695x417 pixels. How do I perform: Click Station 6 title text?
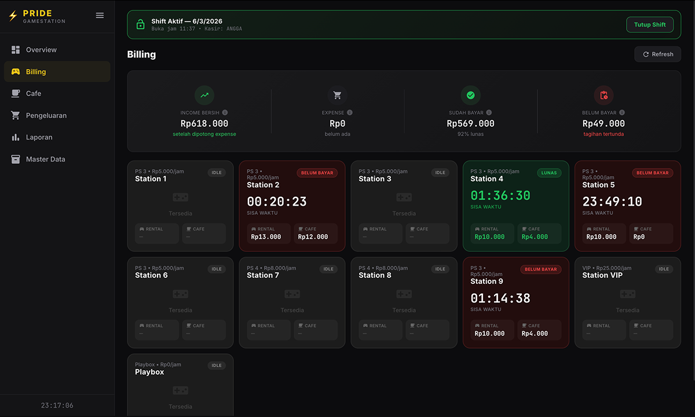[151, 276]
